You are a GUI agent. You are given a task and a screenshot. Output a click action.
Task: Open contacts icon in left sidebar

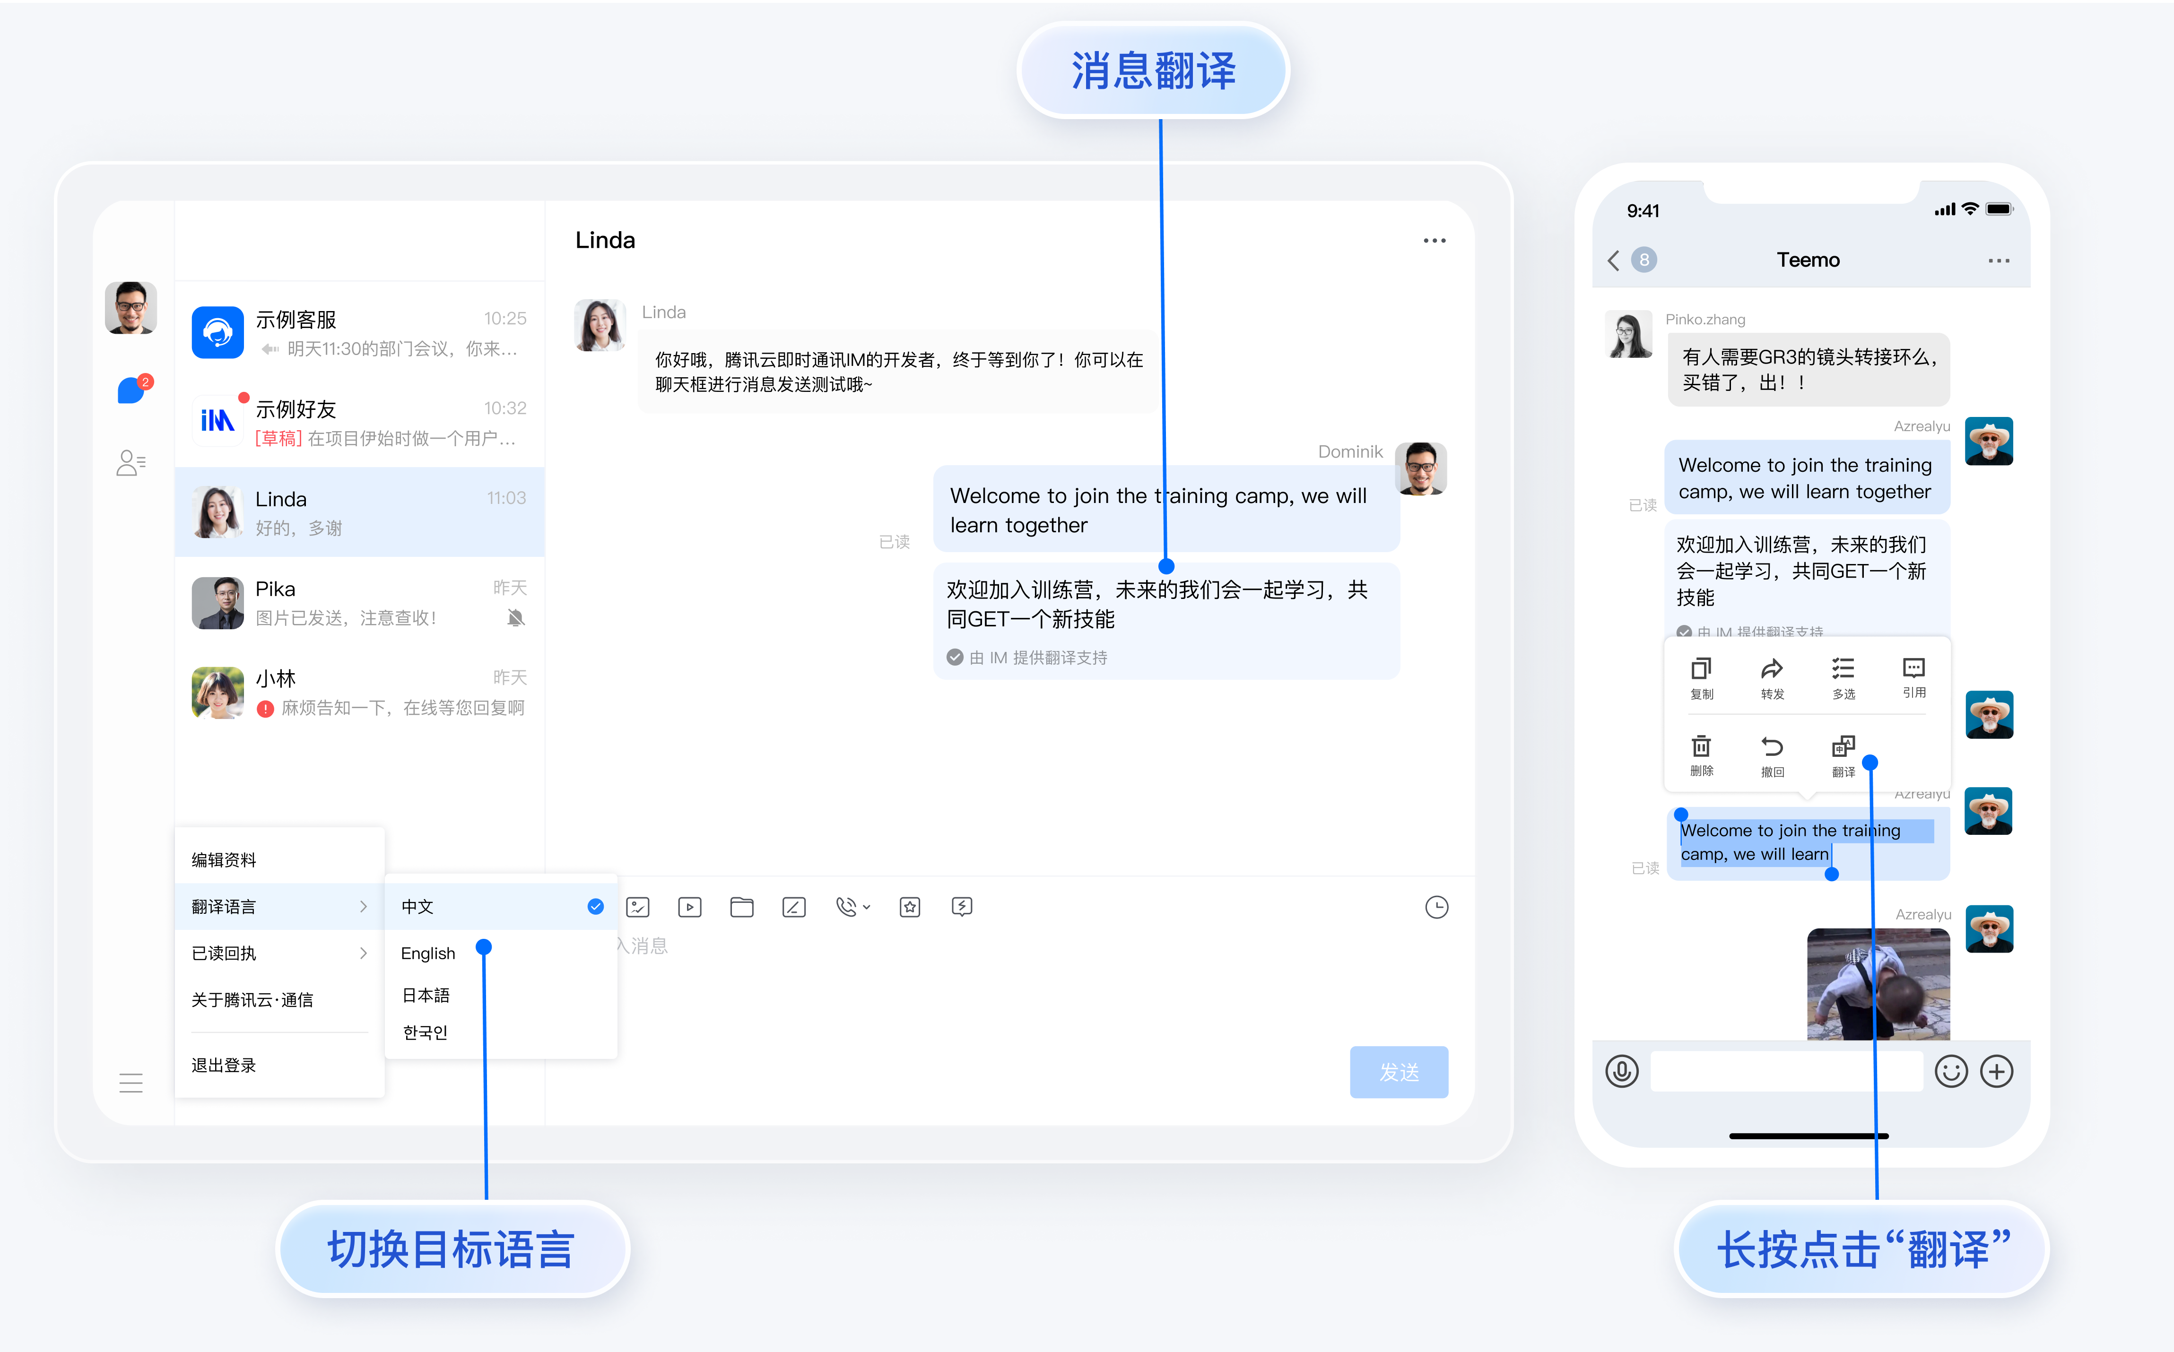pos(130,462)
